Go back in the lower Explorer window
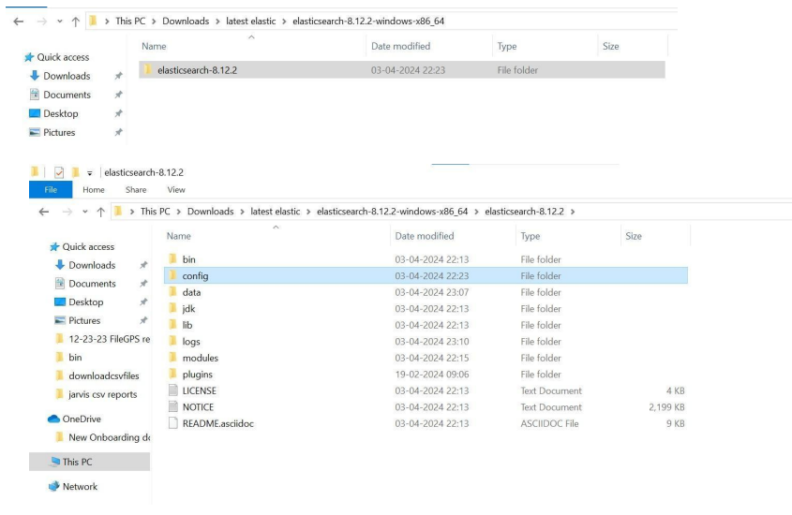The width and height of the screenshot is (792, 515). 44,212
